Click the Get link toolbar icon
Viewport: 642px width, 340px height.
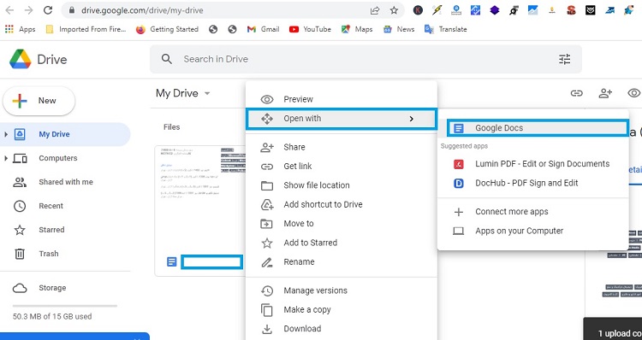[576, 93]
